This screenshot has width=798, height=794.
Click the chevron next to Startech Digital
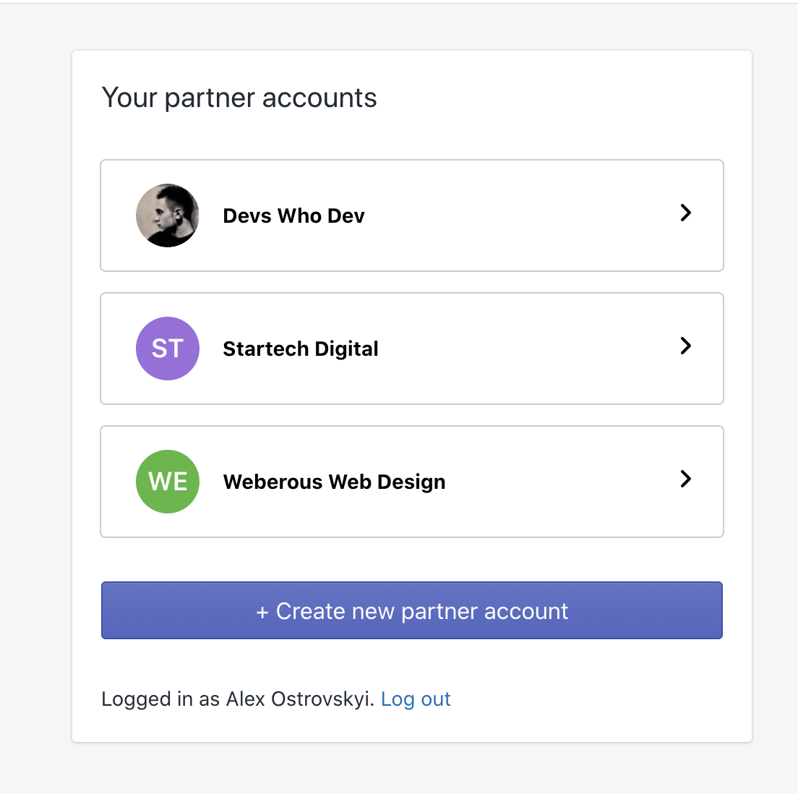coord(685,347)
